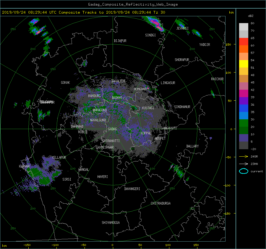Screen dimensions: 266x249
Task: Click the RAMDURG label
Action: (94, 96)
